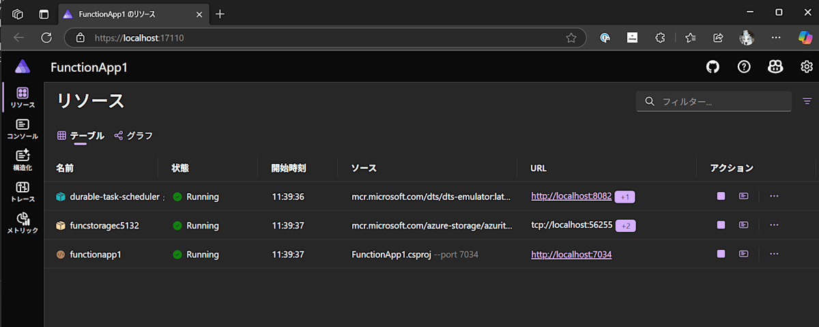Open the http://localhost:8082 link

(x=571, y=197)
